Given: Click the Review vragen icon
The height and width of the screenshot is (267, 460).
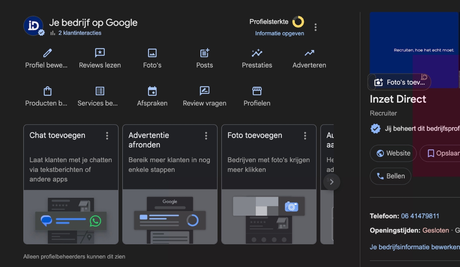Looking at the screenshot, I should pyautogui.click(x=204, y=91).
